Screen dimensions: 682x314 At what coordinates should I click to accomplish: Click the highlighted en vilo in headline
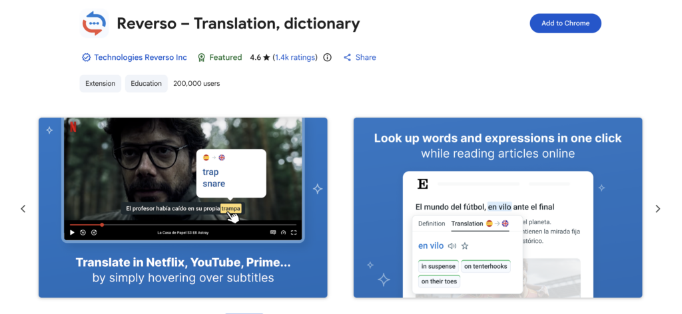point(500,207)
